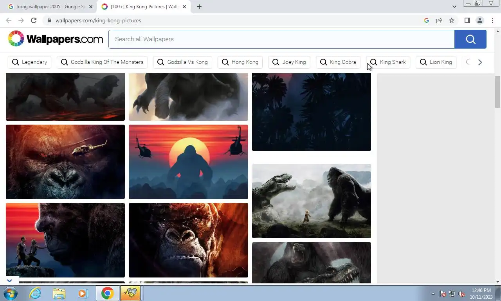The width and height of the screenshot is (501, 301).
Task: Select the King Cobra suggestion chip
Action: [338, 62]
